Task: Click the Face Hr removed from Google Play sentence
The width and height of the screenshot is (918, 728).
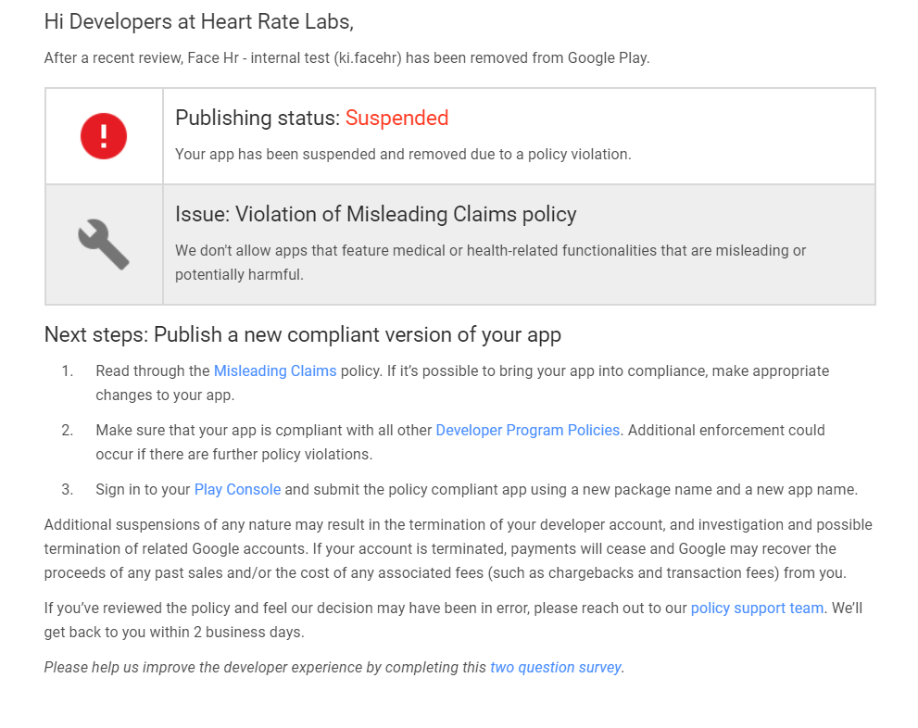Action: [346, 57]
